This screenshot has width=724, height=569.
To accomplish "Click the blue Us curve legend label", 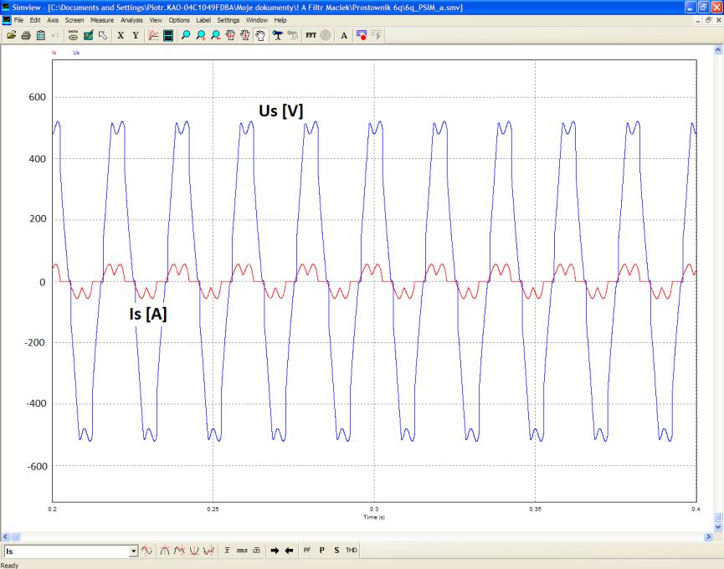I will click(x=76, y=53).
